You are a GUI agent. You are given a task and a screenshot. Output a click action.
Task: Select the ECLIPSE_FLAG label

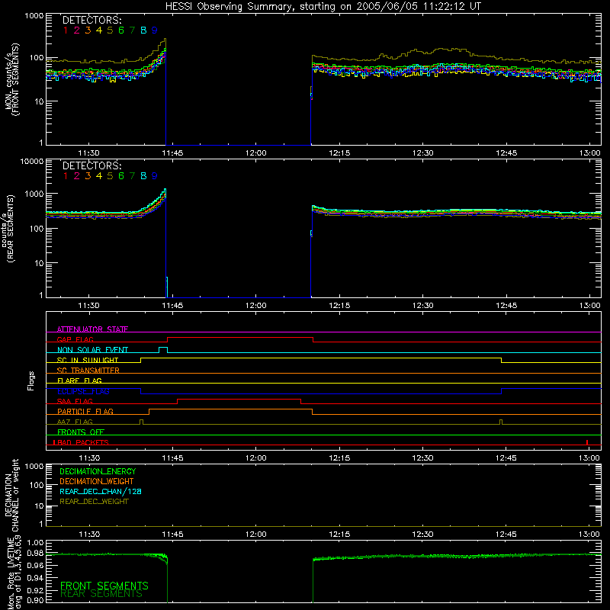tap(83, 391)
